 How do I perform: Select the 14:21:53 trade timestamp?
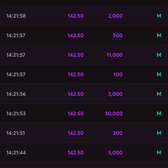coord(16,114)
